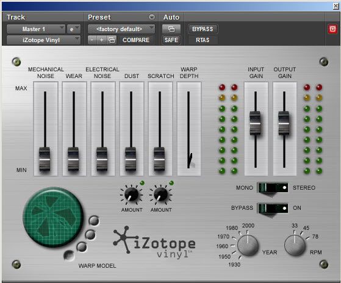Viewport: 341px width, 283px height.
Task: Click the Scratch Amount knob
Action: coord(160,194)
